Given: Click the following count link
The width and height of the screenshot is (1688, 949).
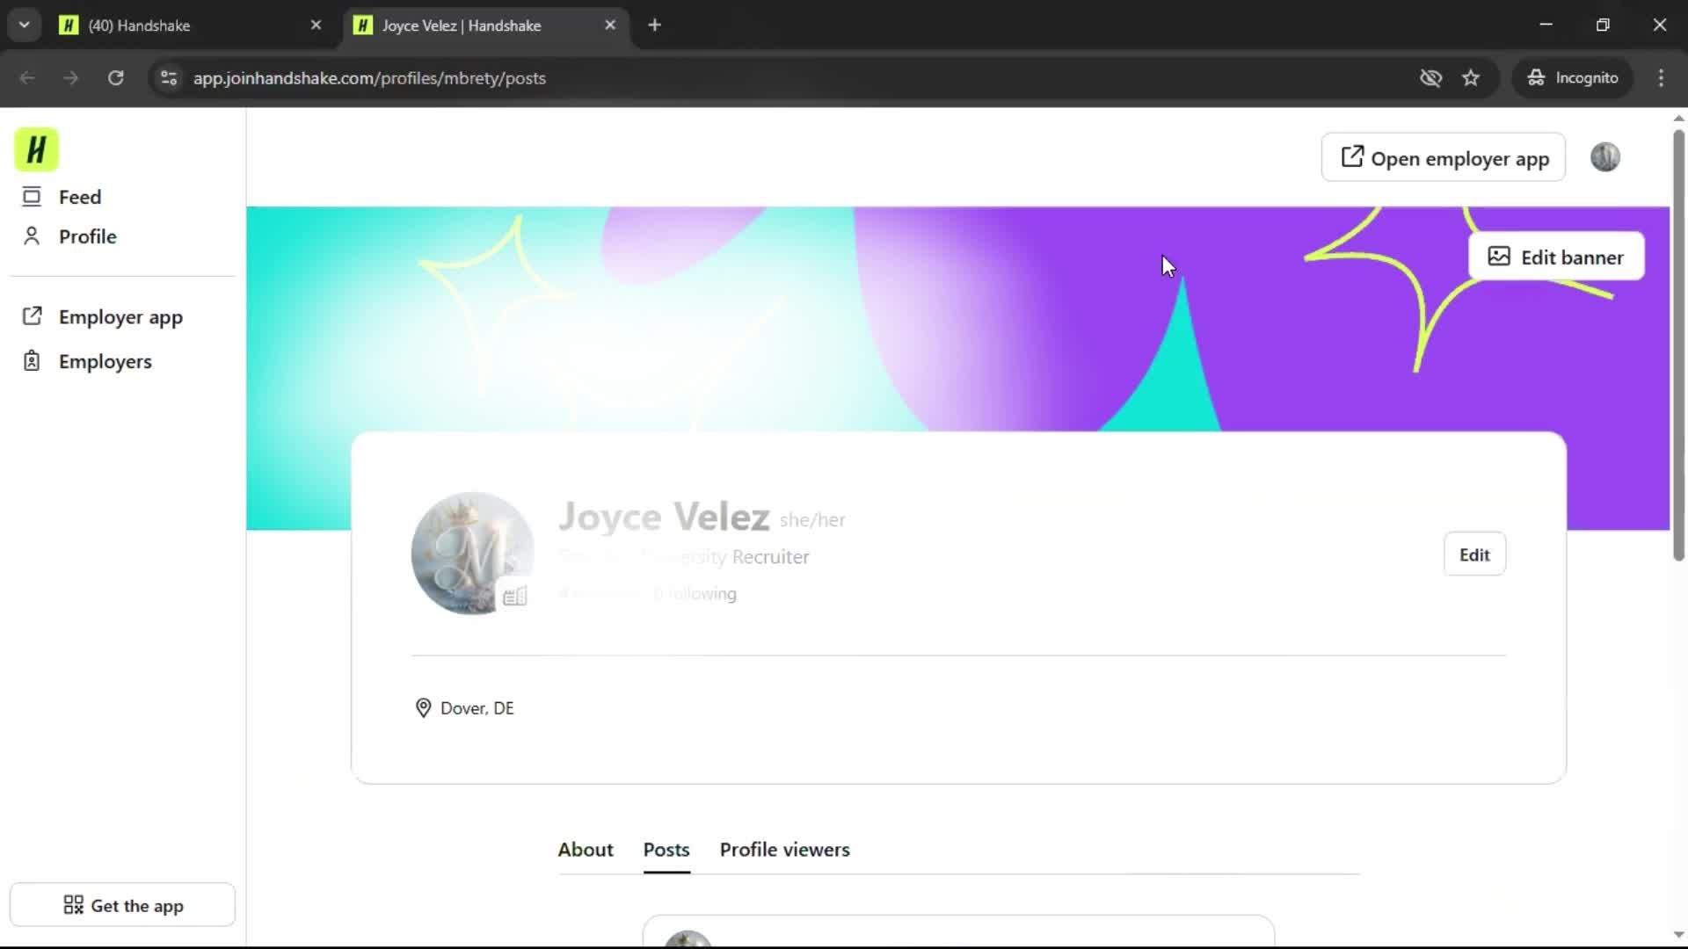Looking at the screenshot, I should click(695, 594).
